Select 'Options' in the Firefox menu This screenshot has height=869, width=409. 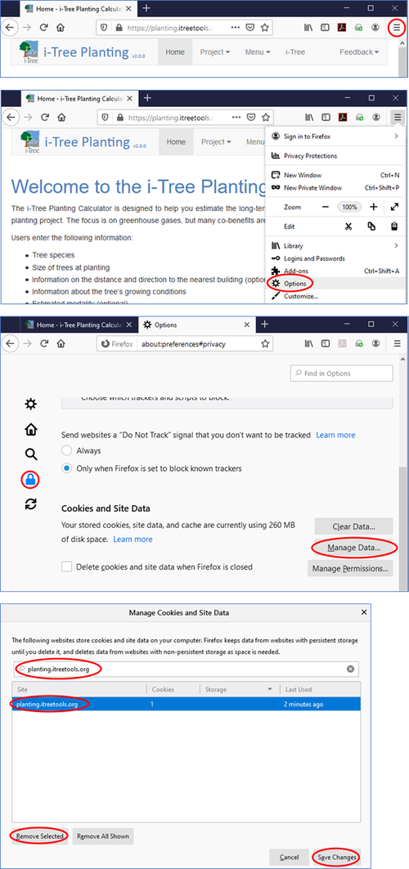[294, 283]
